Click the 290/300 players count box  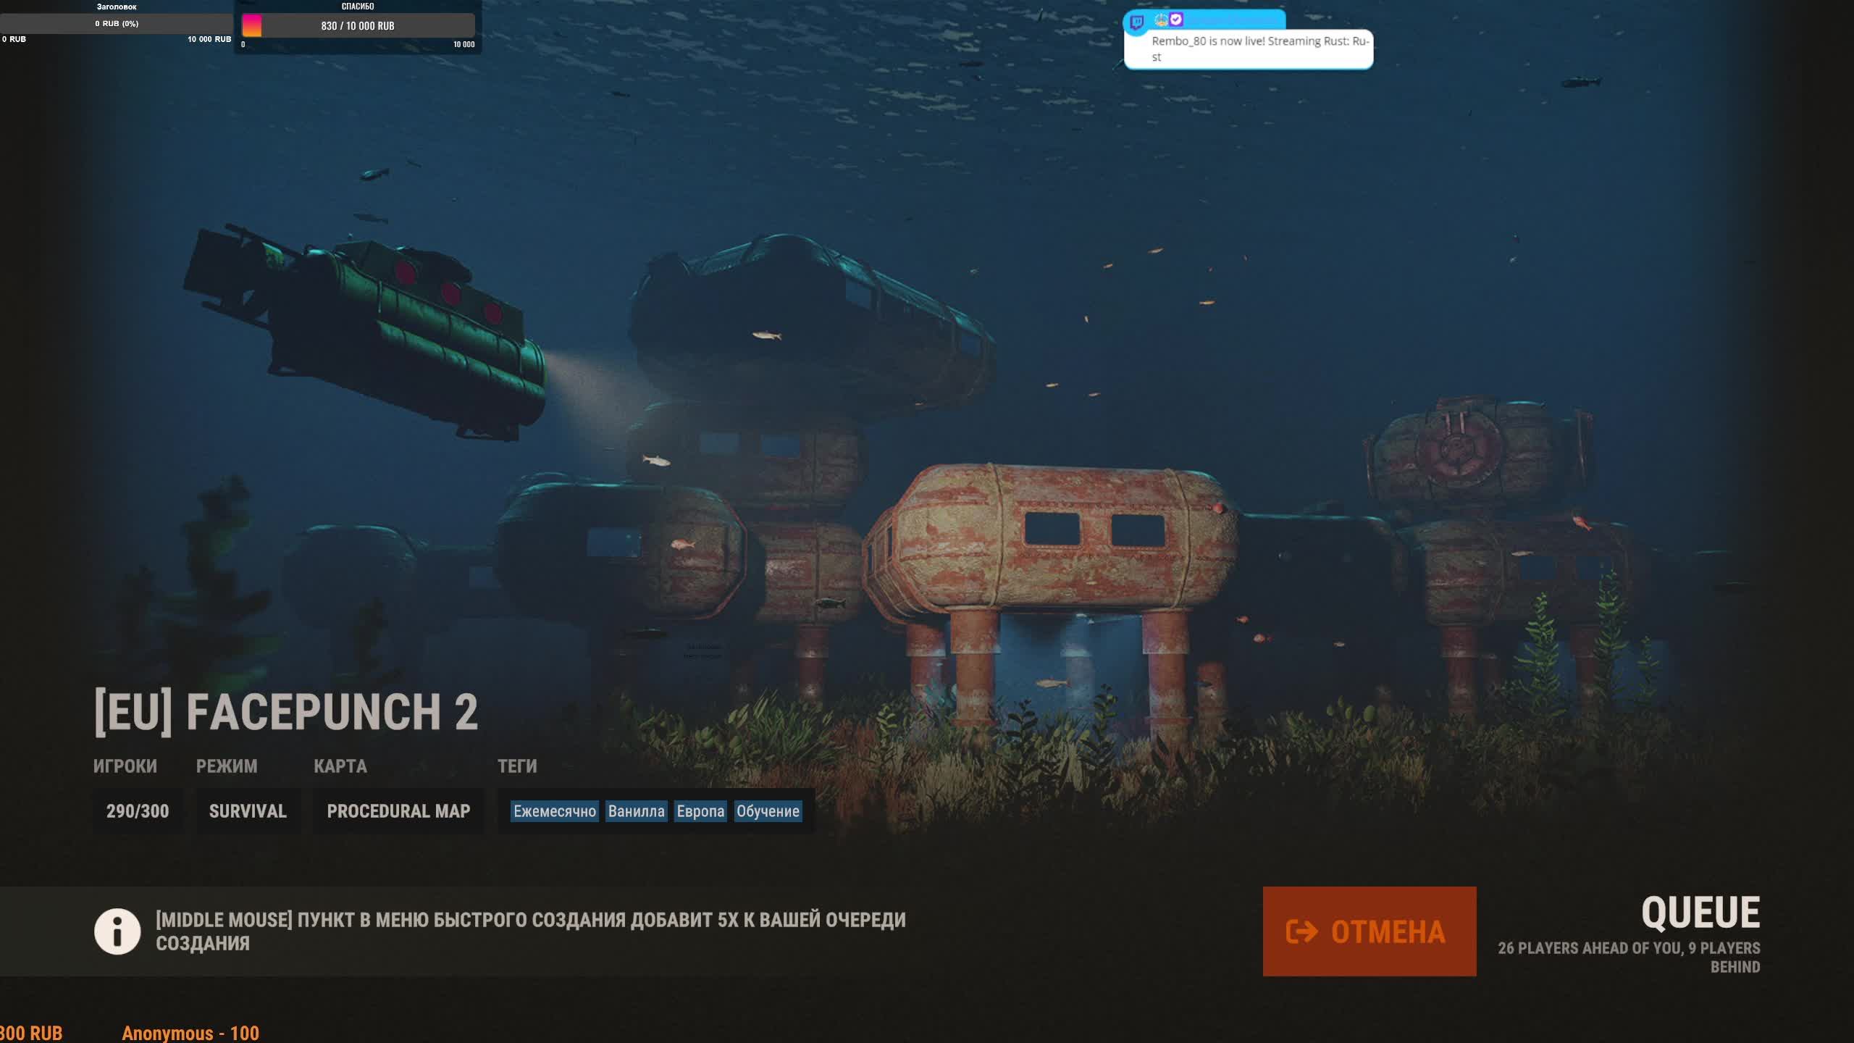(x=138, y=811)
